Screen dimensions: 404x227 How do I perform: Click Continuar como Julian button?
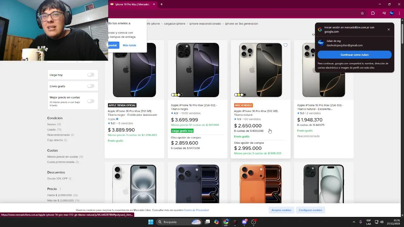354,55
